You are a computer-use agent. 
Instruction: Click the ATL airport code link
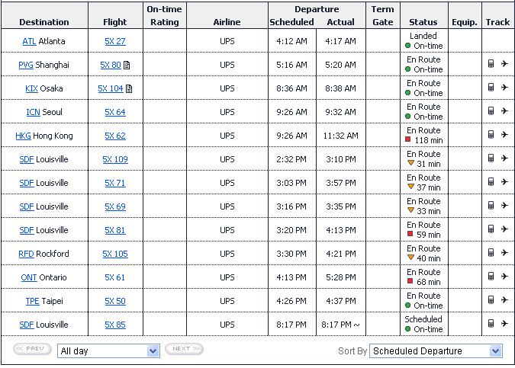pyautogui.click(x=29, y=41)
